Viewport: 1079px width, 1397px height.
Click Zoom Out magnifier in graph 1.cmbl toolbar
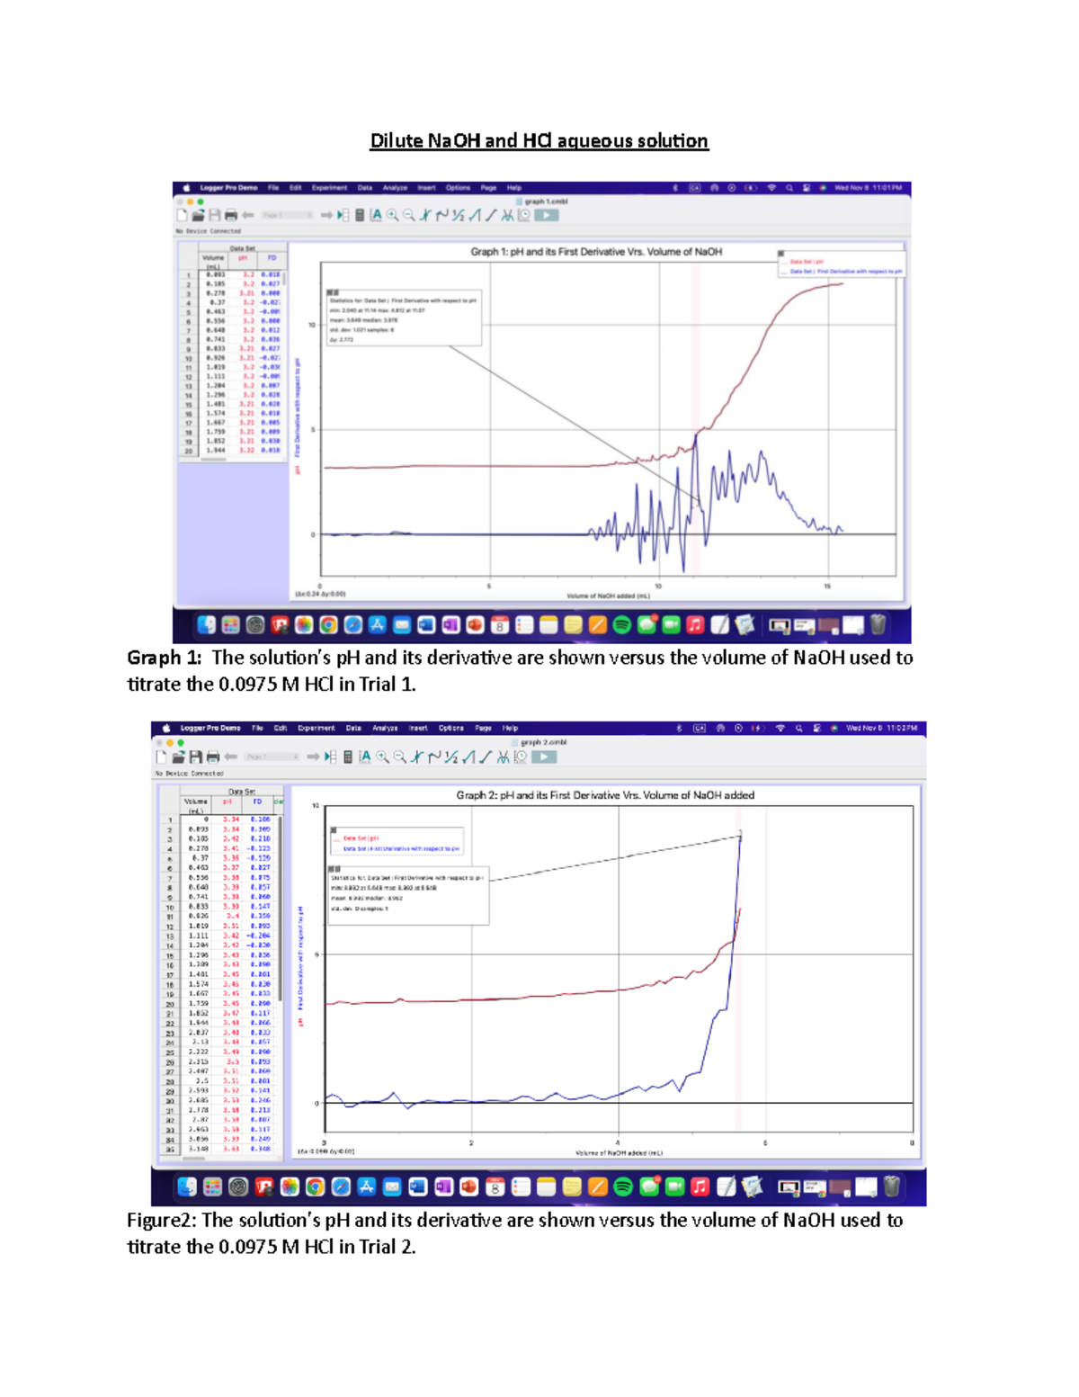[x=409, y=216]
